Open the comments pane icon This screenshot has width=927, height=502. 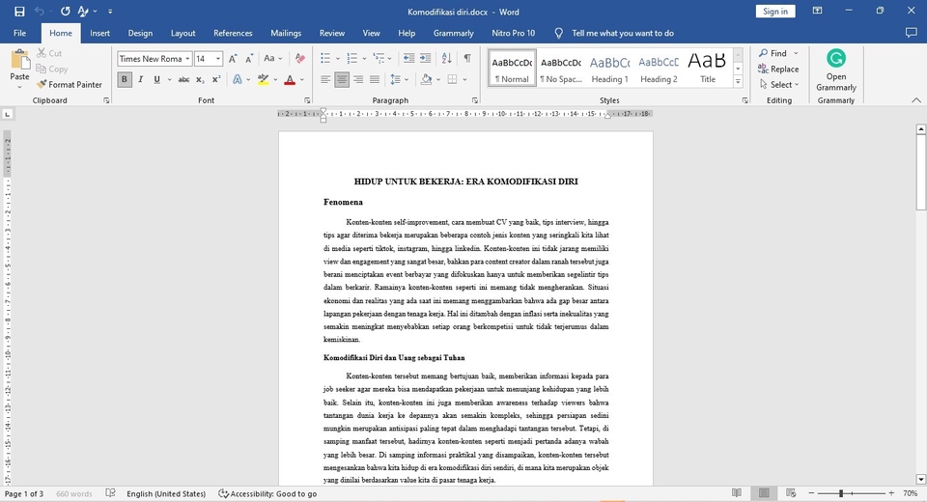tap(911, 33)
